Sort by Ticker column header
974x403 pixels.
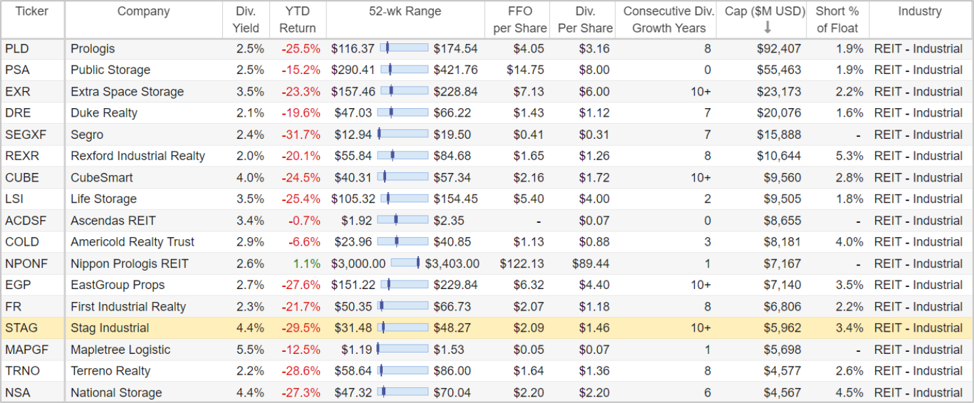pyautogui.click(x=31, y=11)
